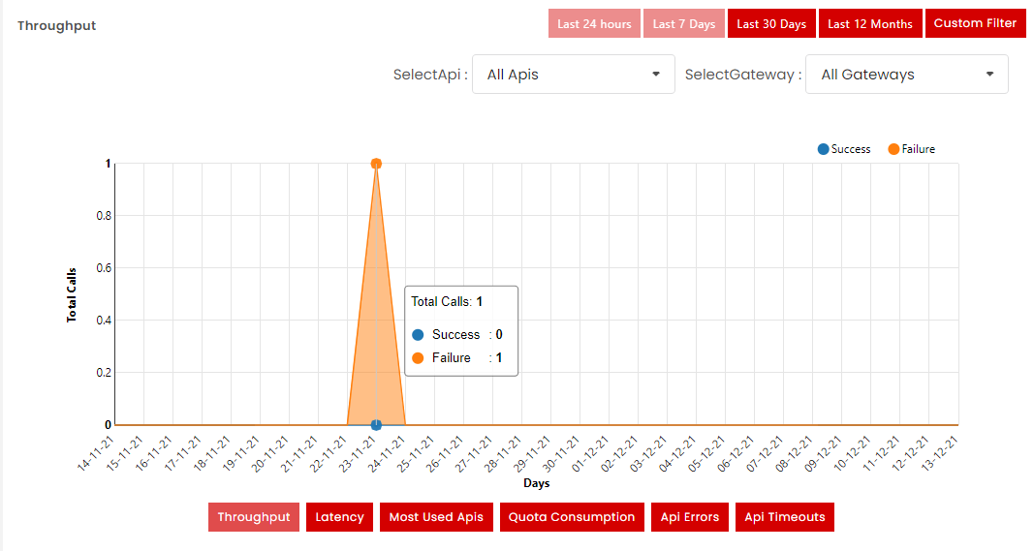Open the Api Errors chart
The width and height of the screenshot is (1034, 551).
(690, 517)
